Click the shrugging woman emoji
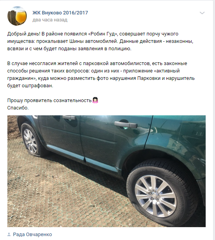The width and height of the screenshot is (215, 240). 95,100
